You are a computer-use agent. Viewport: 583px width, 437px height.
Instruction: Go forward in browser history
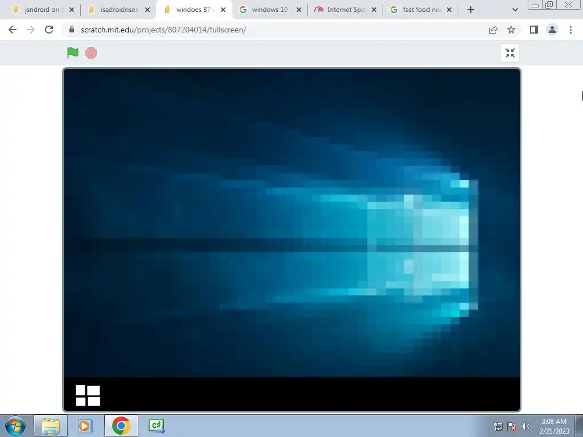31,30
